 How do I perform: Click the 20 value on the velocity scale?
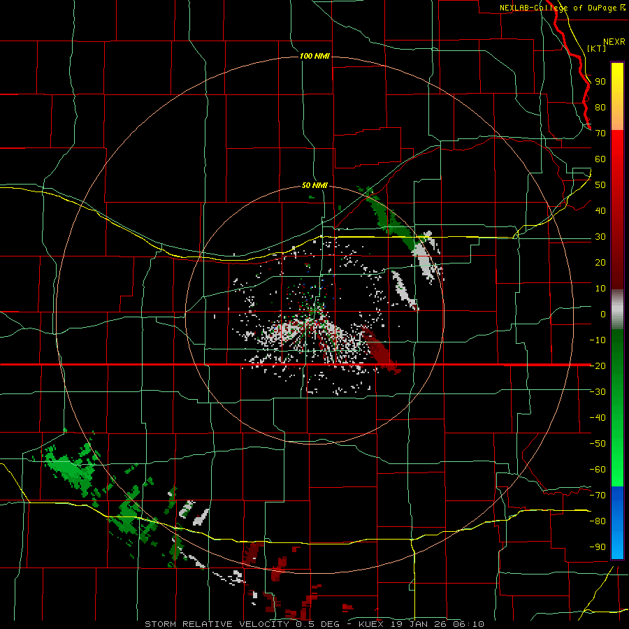coord(600,262)
